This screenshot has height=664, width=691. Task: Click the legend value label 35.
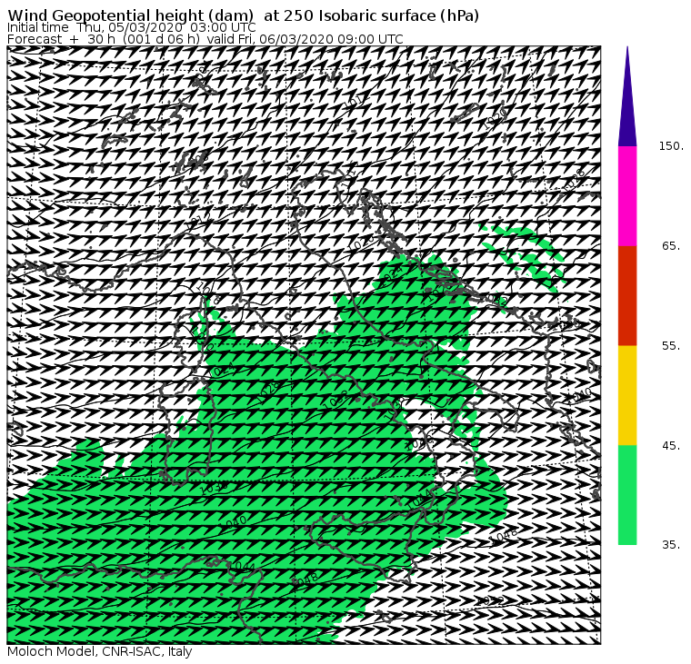point(671,545)
